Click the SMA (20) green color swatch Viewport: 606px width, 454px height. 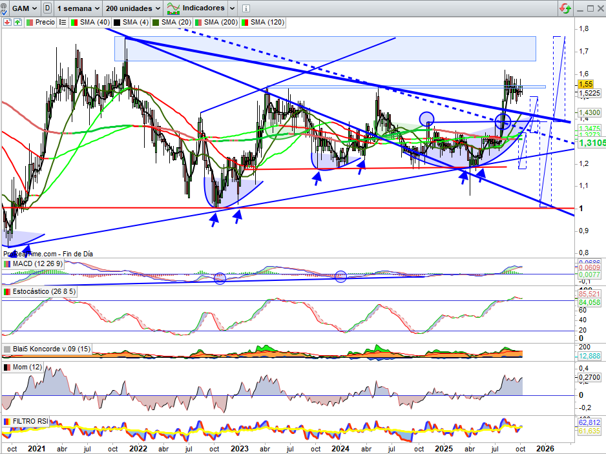[155, 22]
